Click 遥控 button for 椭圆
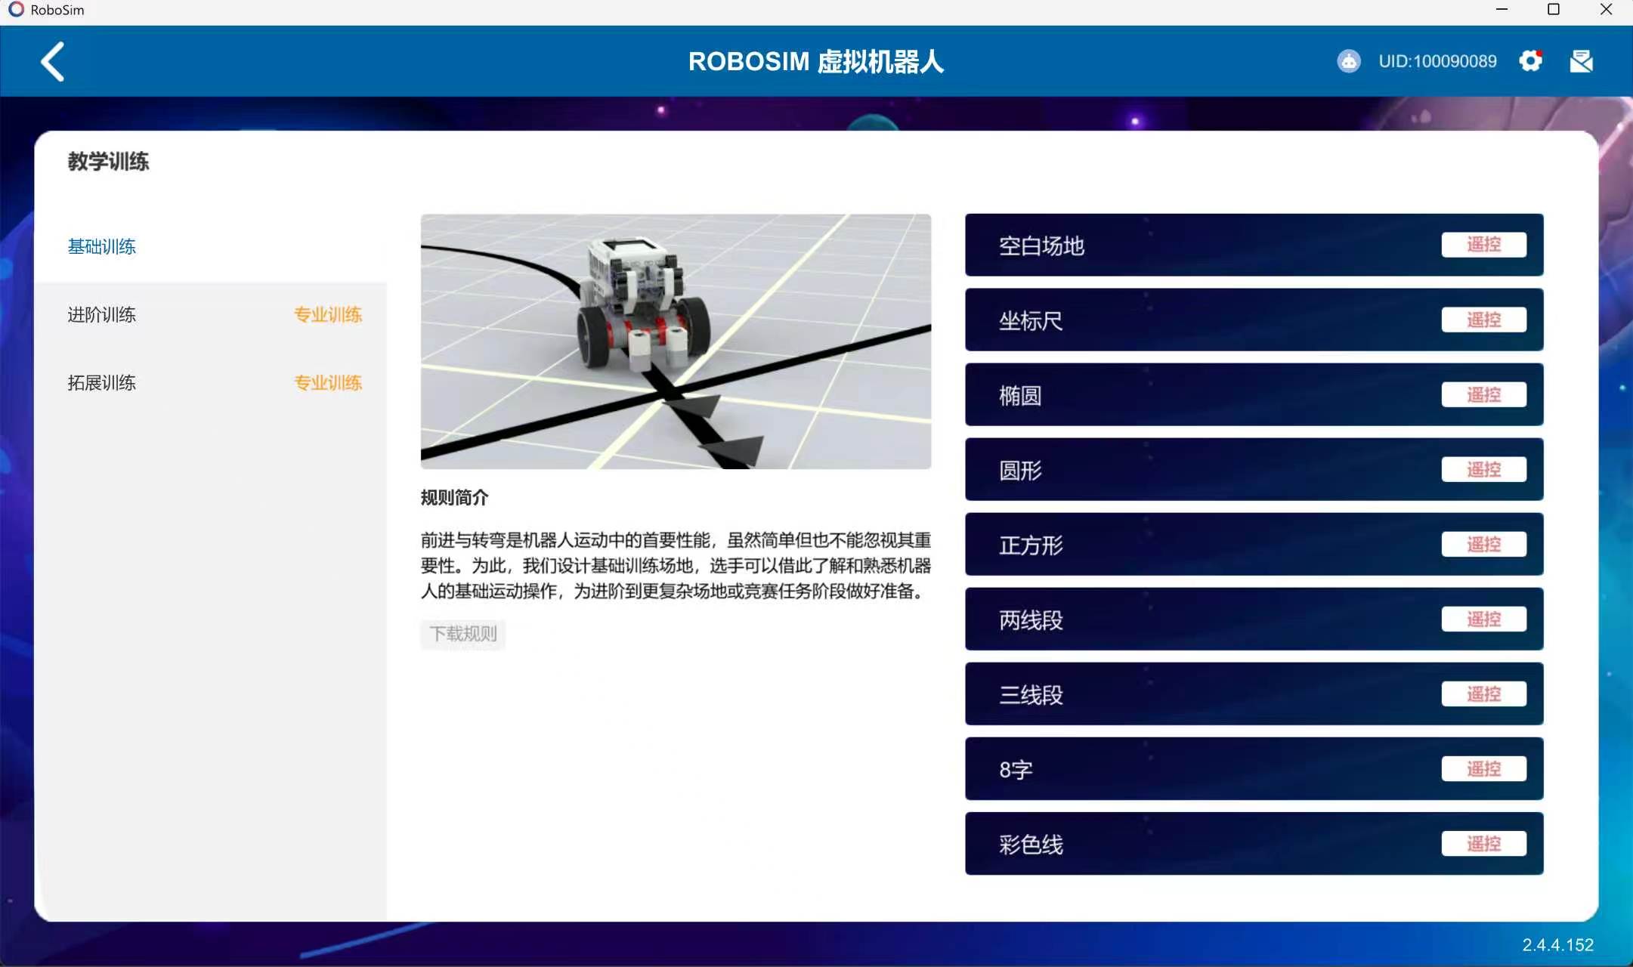The height and width of the screenshot is (967, 1633). click(1484, 394)
